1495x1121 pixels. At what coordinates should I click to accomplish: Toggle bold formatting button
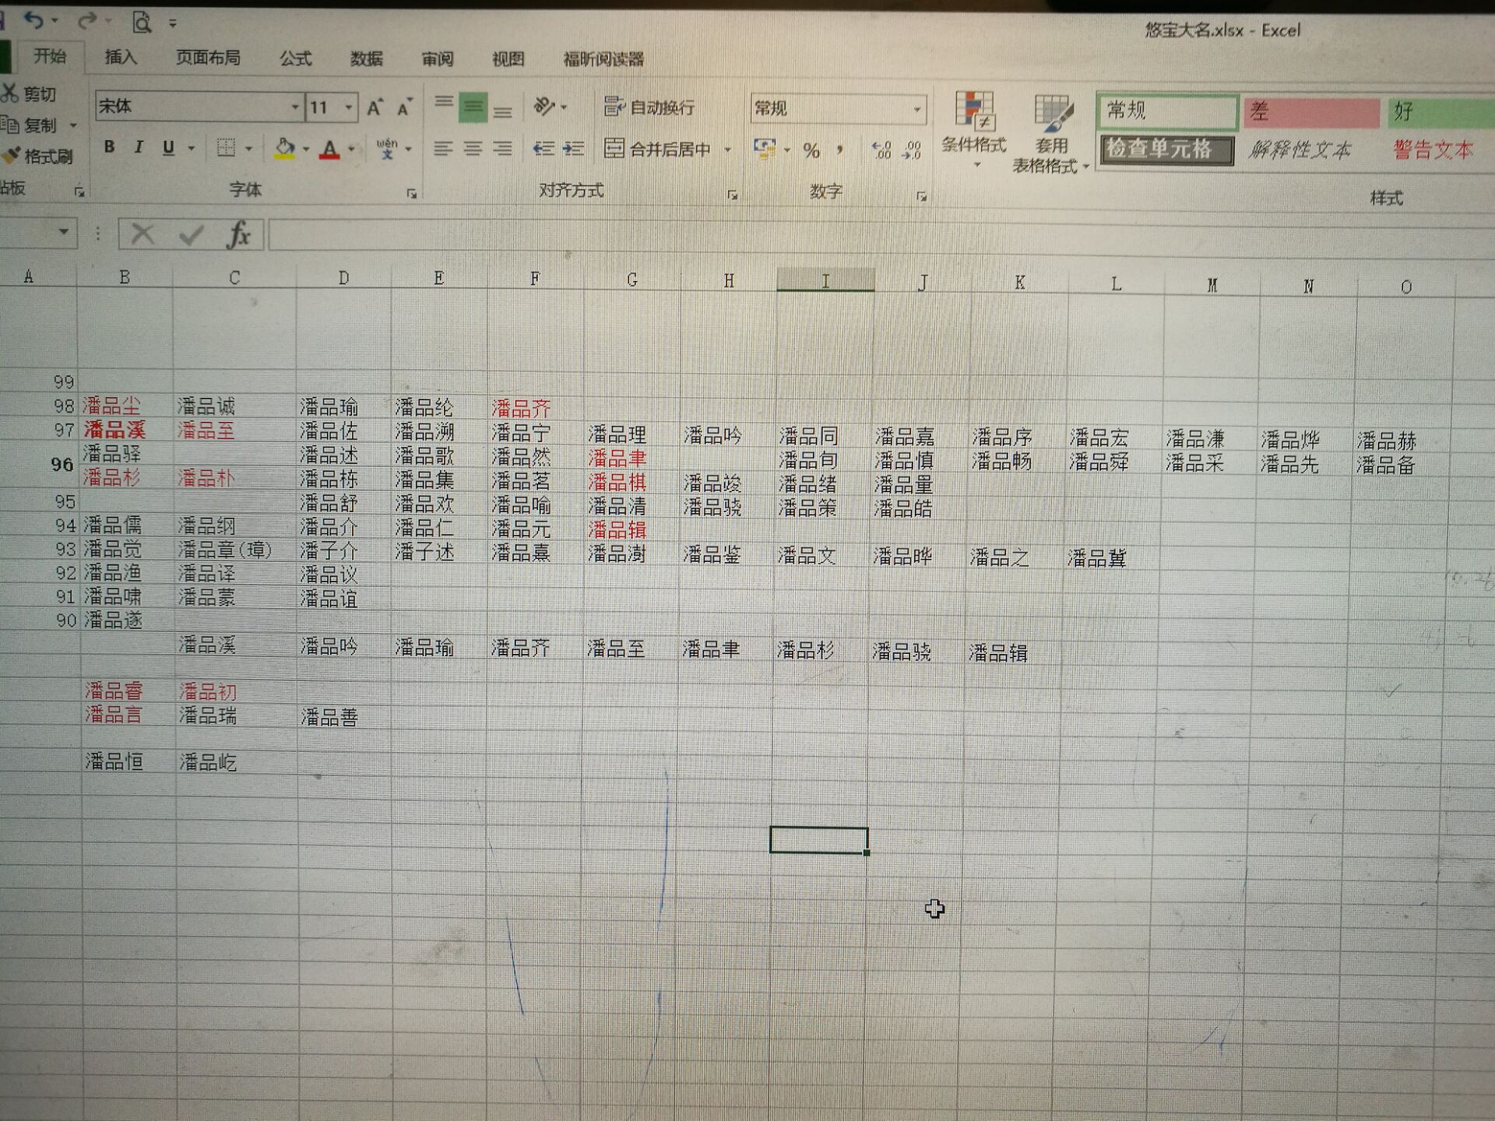click(x=109, y=146)
